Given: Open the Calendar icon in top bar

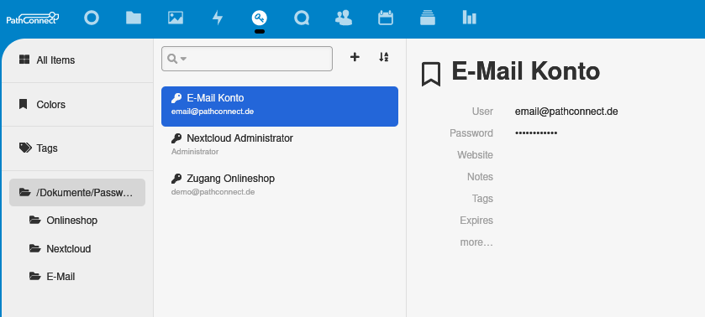Looking at the screenshot, I should (386, 18).
